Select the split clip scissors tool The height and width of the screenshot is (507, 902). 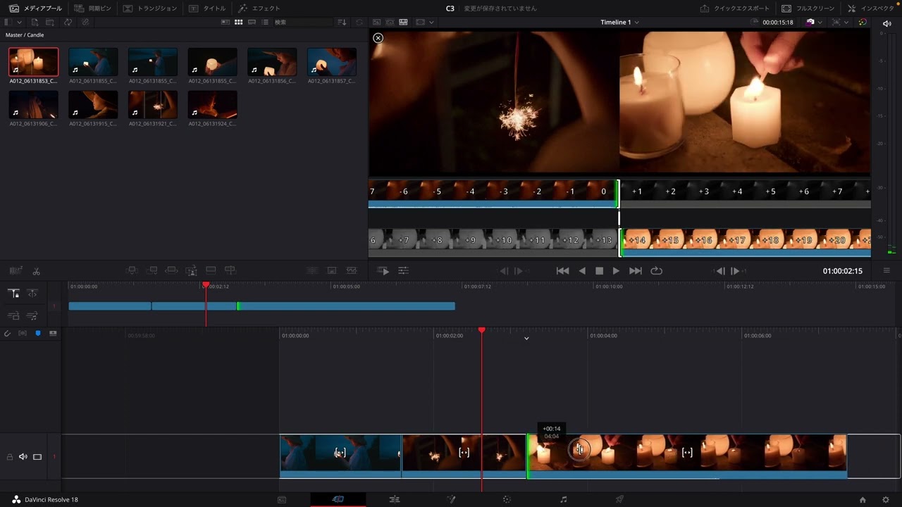[x=37, y=271]
